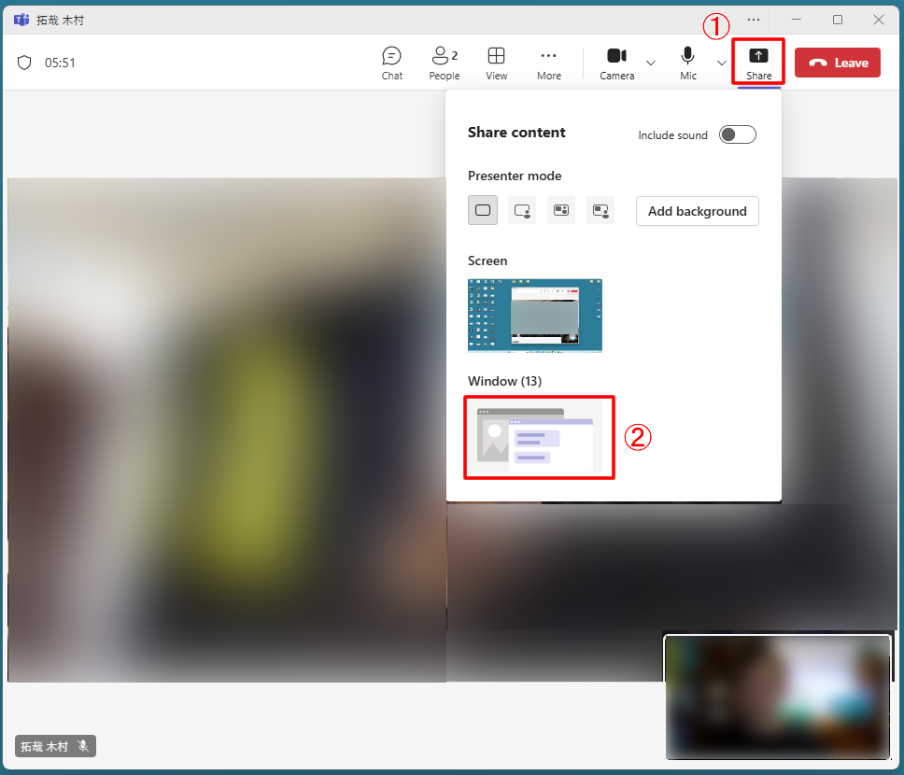Click the 拓哉 木村 name tag

[x=55, y=746]
